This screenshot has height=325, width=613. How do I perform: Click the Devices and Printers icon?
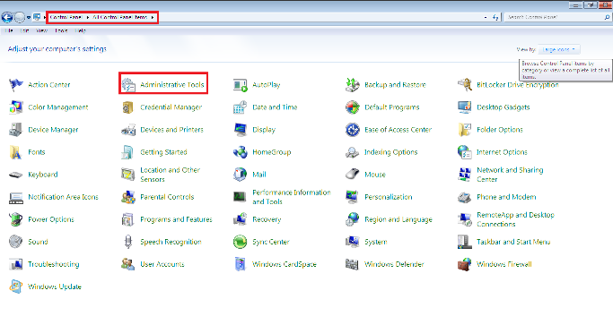[x=128, y=130]
